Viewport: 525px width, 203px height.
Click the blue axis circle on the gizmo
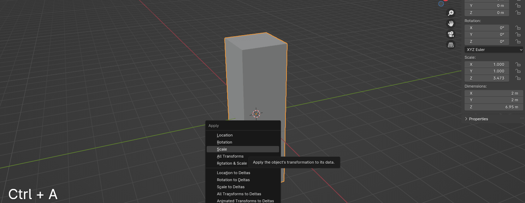coord(441,4)
